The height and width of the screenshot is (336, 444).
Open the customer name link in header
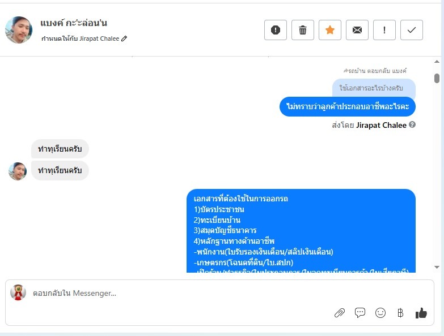(x=74, y=23)
